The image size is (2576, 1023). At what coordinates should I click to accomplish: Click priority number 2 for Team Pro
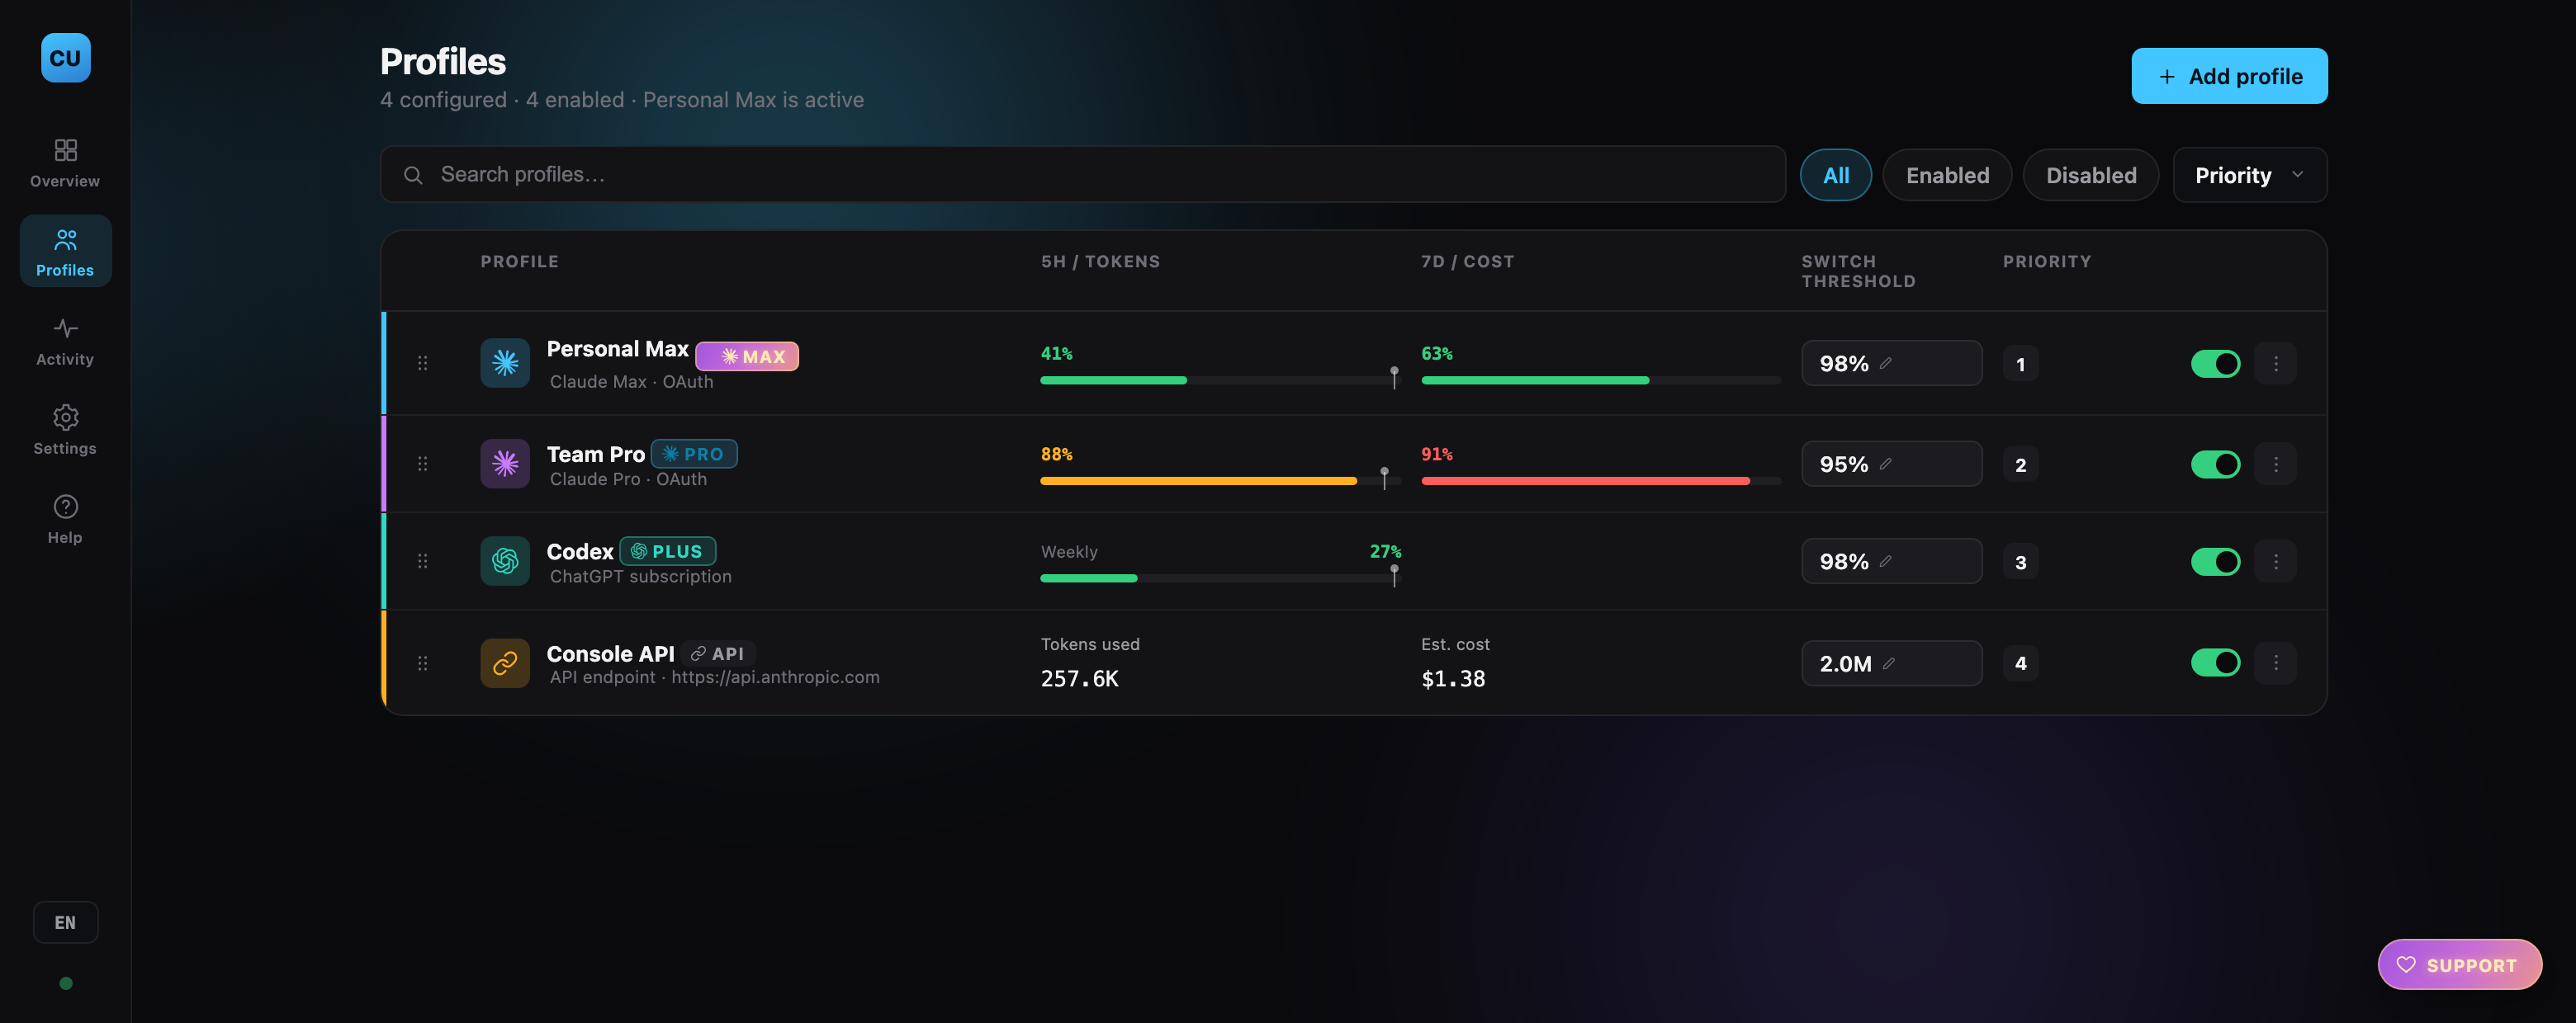tap(2020, 464)
